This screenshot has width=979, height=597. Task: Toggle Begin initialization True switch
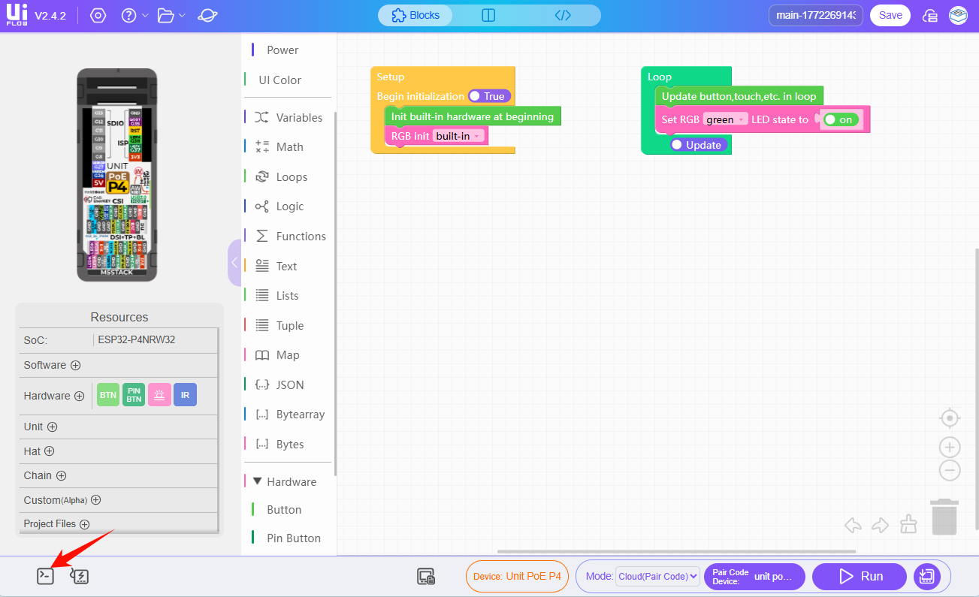[x=488, y=96]
